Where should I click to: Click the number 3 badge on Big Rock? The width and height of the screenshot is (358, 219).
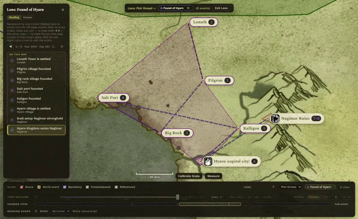(187, 133)
